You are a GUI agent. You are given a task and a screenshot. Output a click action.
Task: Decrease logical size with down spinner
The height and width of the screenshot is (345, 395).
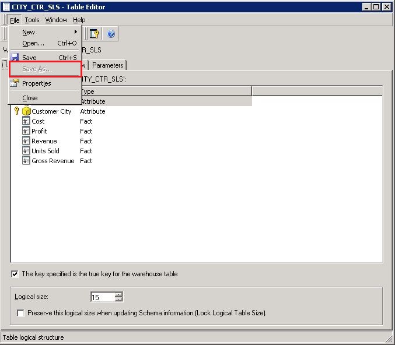point(118,299)
